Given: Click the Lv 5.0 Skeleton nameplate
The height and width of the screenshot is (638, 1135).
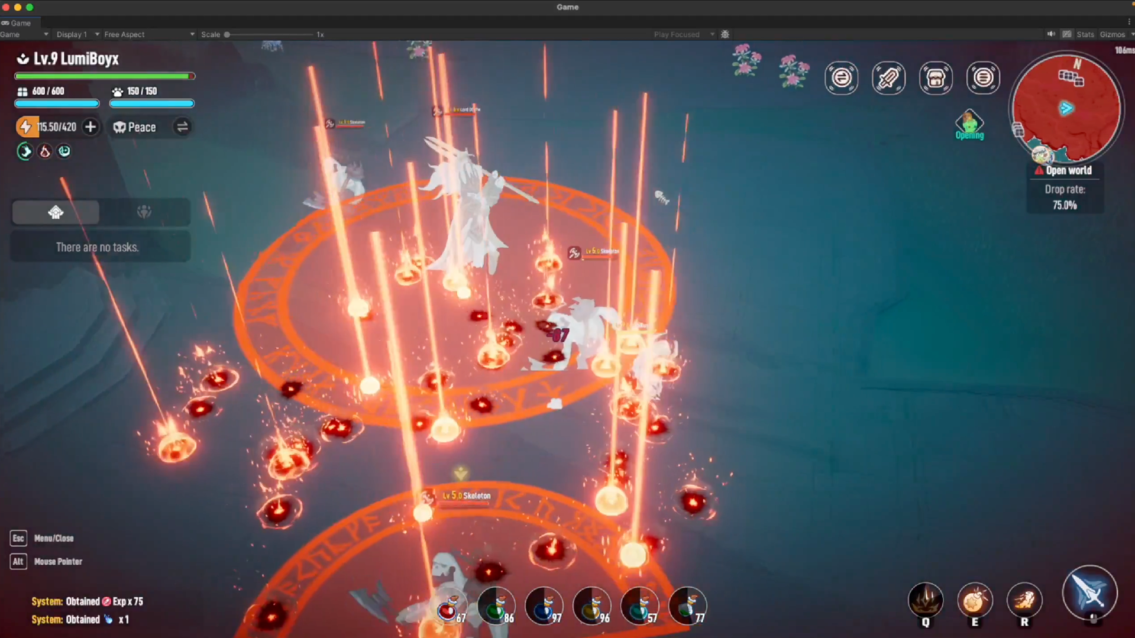Looking at the screenshot, I should tap(466, 496).
